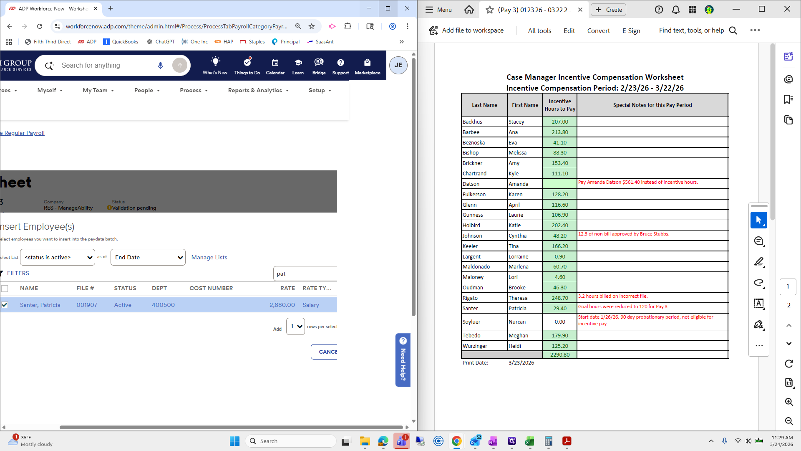Click the Manage Lists link
The height and width of the screenshot is (451, 801).
click(x=209, y=257)
